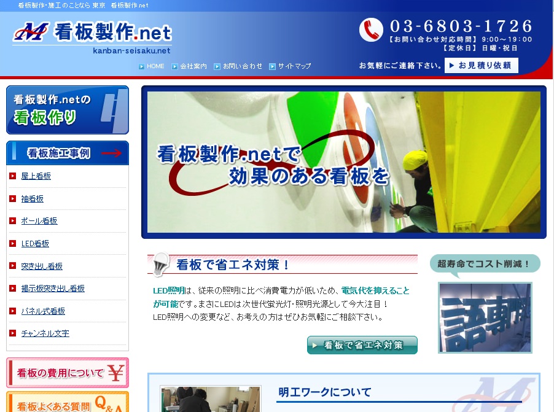The width and height of the screenshot is (554, 412).
Task: Open the 突き出し看板 category link
Action: coord(42,266)
